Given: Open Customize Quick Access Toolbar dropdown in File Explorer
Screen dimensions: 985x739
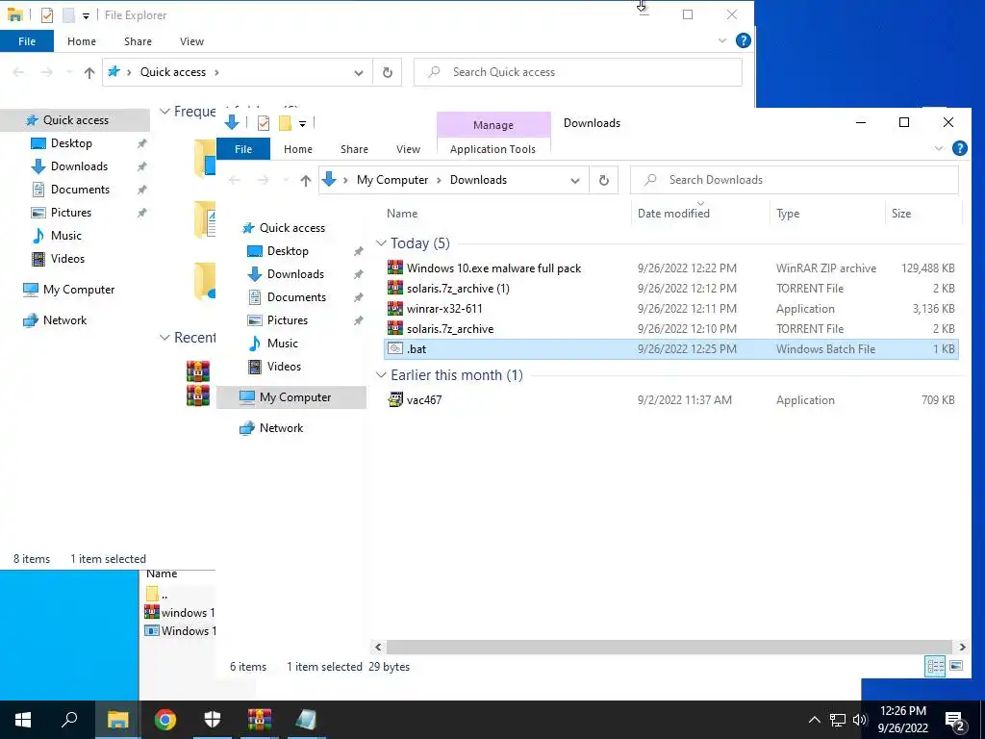Looking at the screenshot, I should (86, 15).
